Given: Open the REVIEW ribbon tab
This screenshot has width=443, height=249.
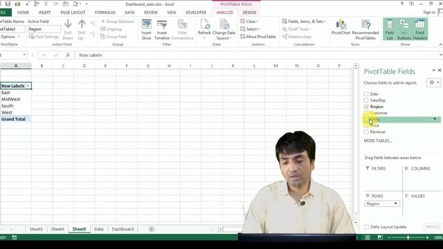Looking at the screenshot, I should (x=151, y=12).
